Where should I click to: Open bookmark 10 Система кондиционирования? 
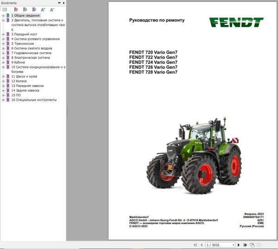click(x=38, y=69)
